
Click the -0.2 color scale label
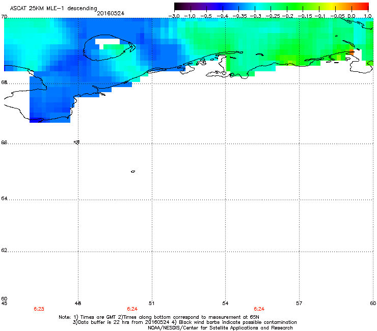(288, 16)
